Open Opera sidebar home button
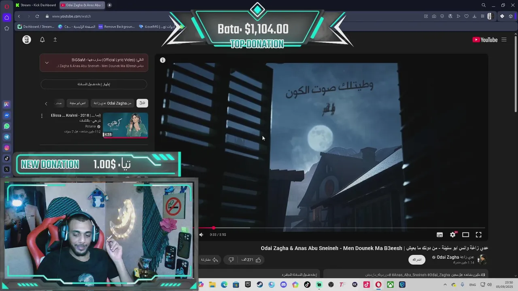Image resolution: width=518 pixels, height=291 pixels. pos(6,17)
